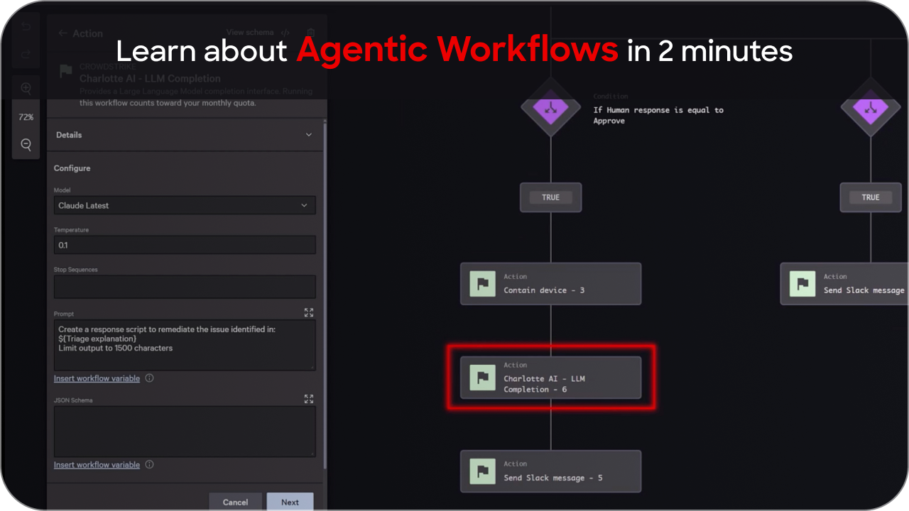Expand the Prompt field to fullscreen
The height and width of the screenshot is (511, 909).
click(x=309, y=312)
